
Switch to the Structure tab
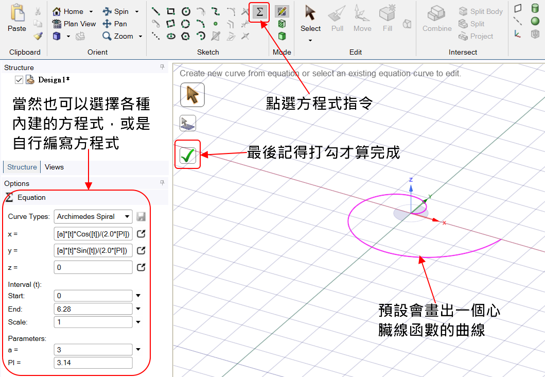point(22,167)
